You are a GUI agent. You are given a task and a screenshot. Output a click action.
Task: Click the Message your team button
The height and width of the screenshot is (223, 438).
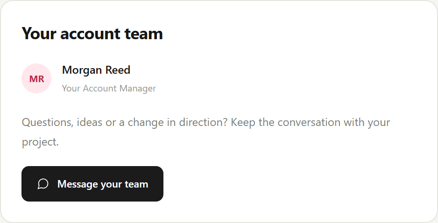tap(92, 184)
